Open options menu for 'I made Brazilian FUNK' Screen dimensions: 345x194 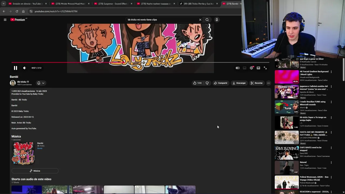pos(331,102)
